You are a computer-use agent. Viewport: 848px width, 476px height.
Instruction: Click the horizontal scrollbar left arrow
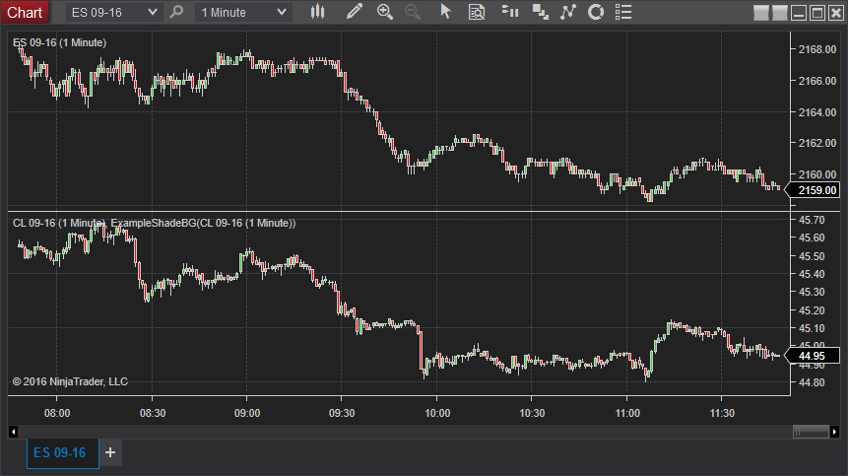[14, 432]
